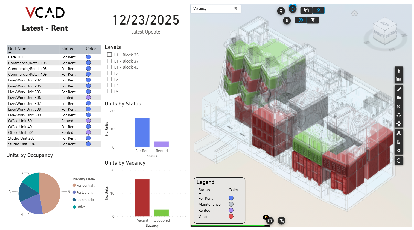The image size is (414, 230).
Task: Check the L4 level checkbox
Action: (x=109, y=85)
